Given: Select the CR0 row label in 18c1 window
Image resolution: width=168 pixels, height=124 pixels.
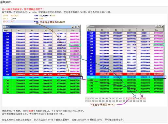Looking at the screenshot, I should point(8,80).
